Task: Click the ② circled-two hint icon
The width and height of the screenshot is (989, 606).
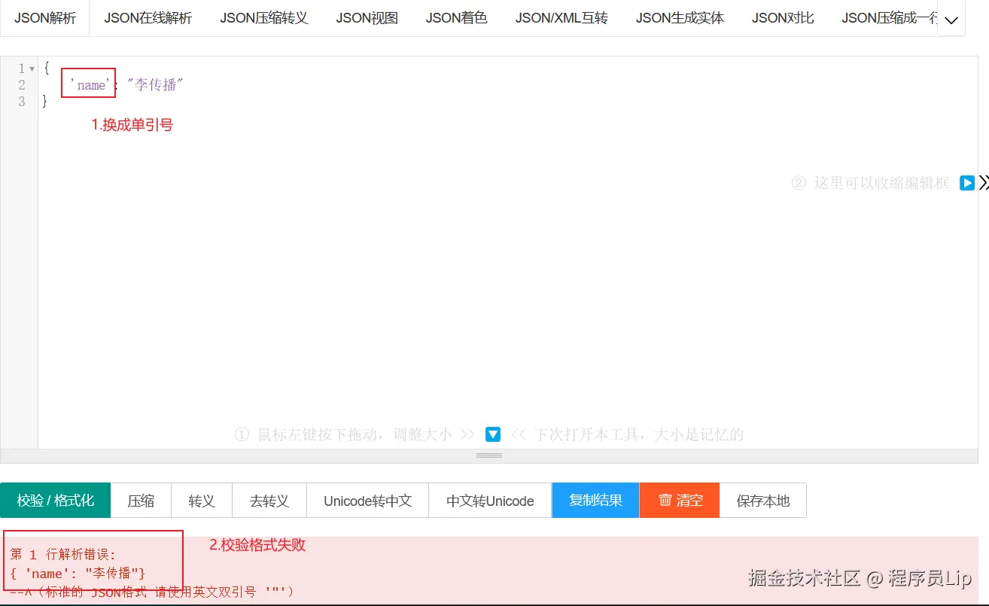Action: pos(799,182)
